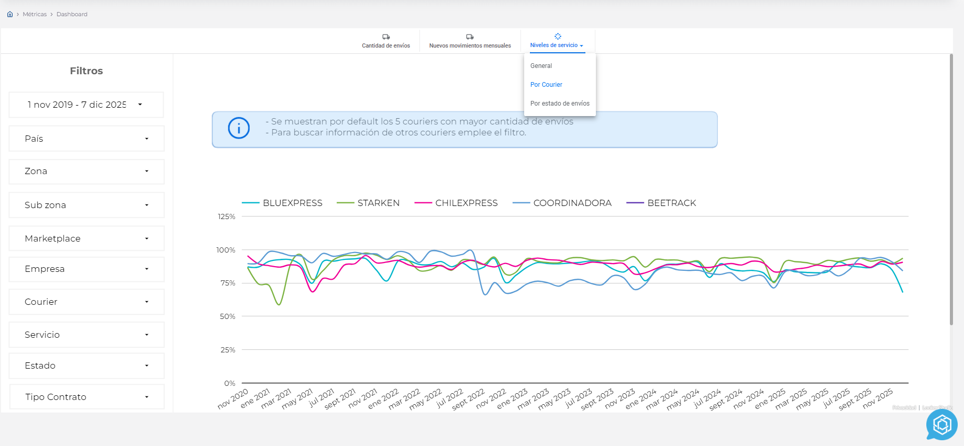Click the home icon in breadcrumb
Image resolution: width=964 pixels, height=446 pixels.
(10, 14)
